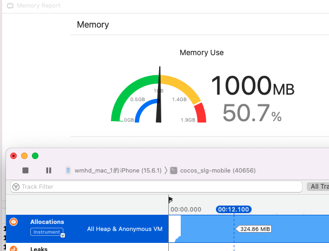The height and width of the screenshot is (251, 329).
Task: Select the All Heap & Anonymous VM track
Action: pos(124,229)
